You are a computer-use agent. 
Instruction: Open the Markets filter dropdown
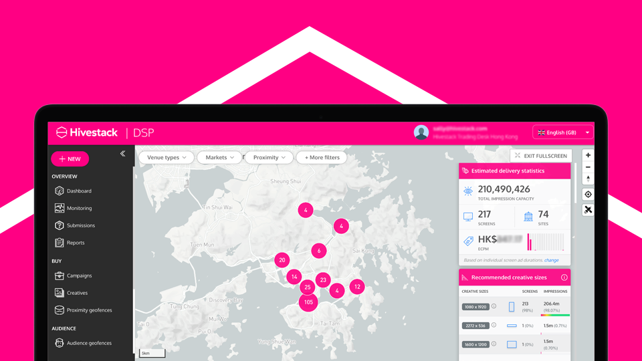click(x=219, y=157)
